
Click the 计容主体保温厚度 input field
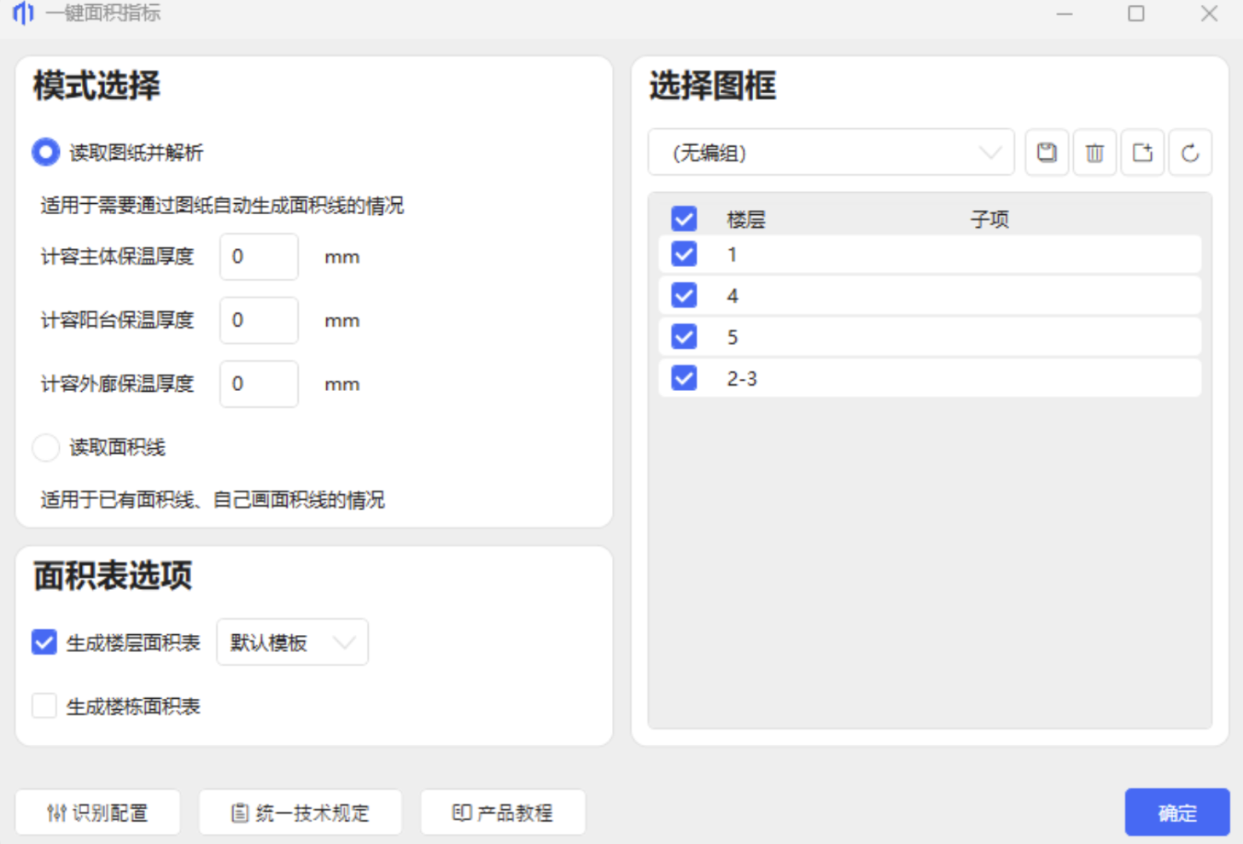(x=259, y=257)
